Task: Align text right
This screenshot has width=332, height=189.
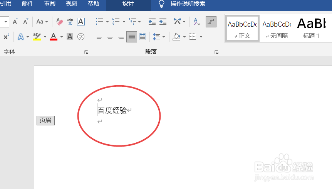Action: [121, 37]
